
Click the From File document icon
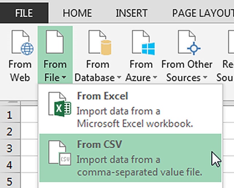pos(55,42)
